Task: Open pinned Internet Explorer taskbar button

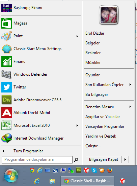Action: (x=37, y=181)
